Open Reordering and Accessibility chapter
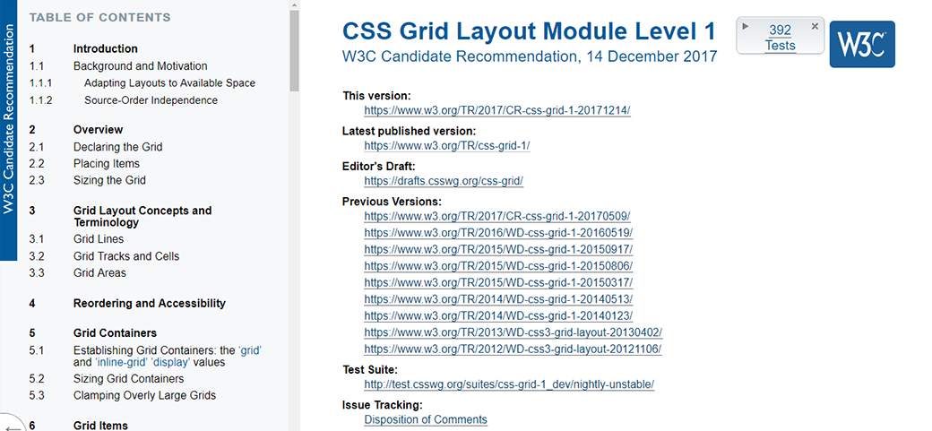Viewport: 932px width, 431px height. click(x=149, y=304)
